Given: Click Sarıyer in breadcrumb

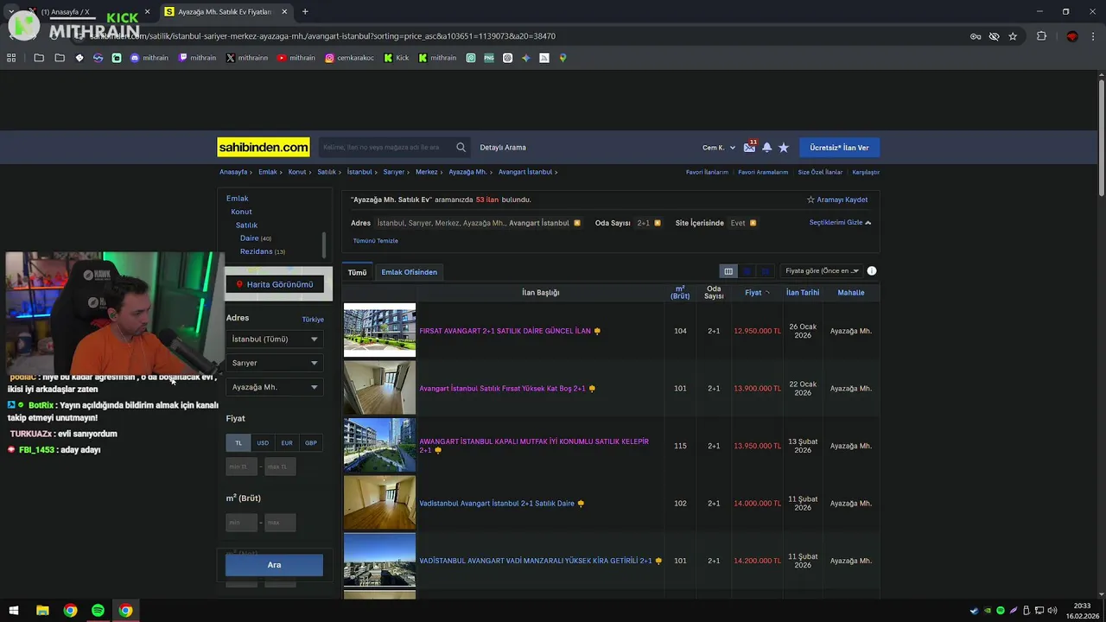Looking at the screenshot, I should pyautogui.click(x=393, y=172).
